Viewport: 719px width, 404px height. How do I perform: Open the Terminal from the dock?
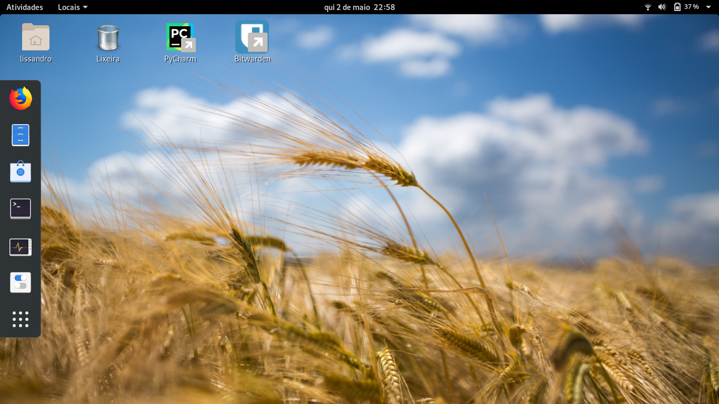[x=21, y=209]
